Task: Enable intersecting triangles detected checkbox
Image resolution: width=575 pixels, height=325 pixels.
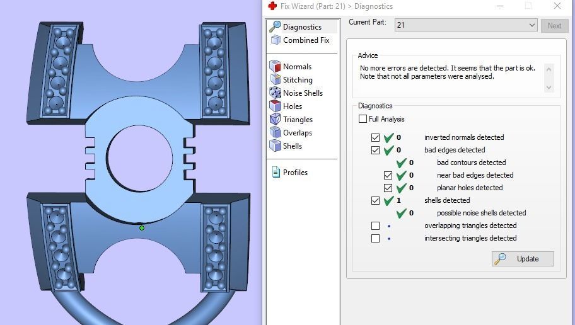Action: [375, 238]
